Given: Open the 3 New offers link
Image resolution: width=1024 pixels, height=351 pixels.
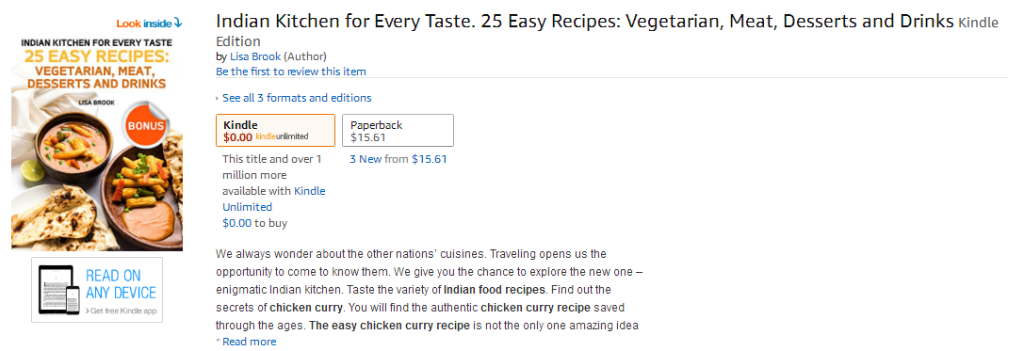Looking at the screenshot, I should [366, 158].
